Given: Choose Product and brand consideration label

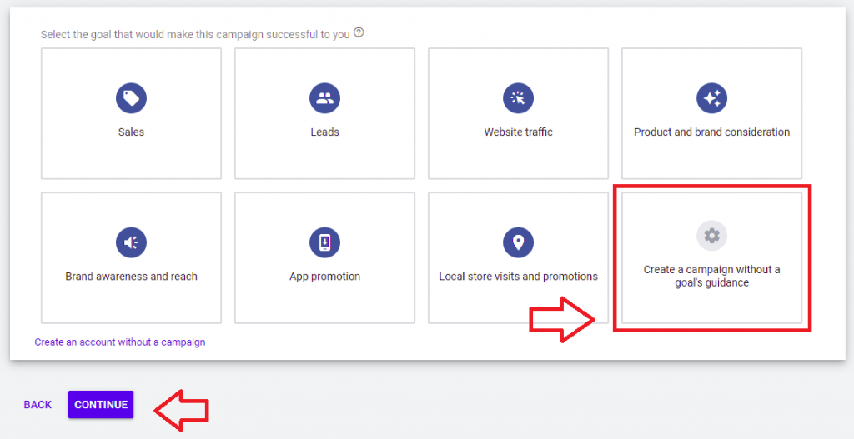Looking at the screenshot, I should tap(712, 132).
